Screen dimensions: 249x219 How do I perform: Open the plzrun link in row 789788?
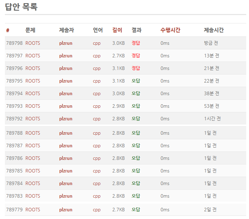point(66,133)
